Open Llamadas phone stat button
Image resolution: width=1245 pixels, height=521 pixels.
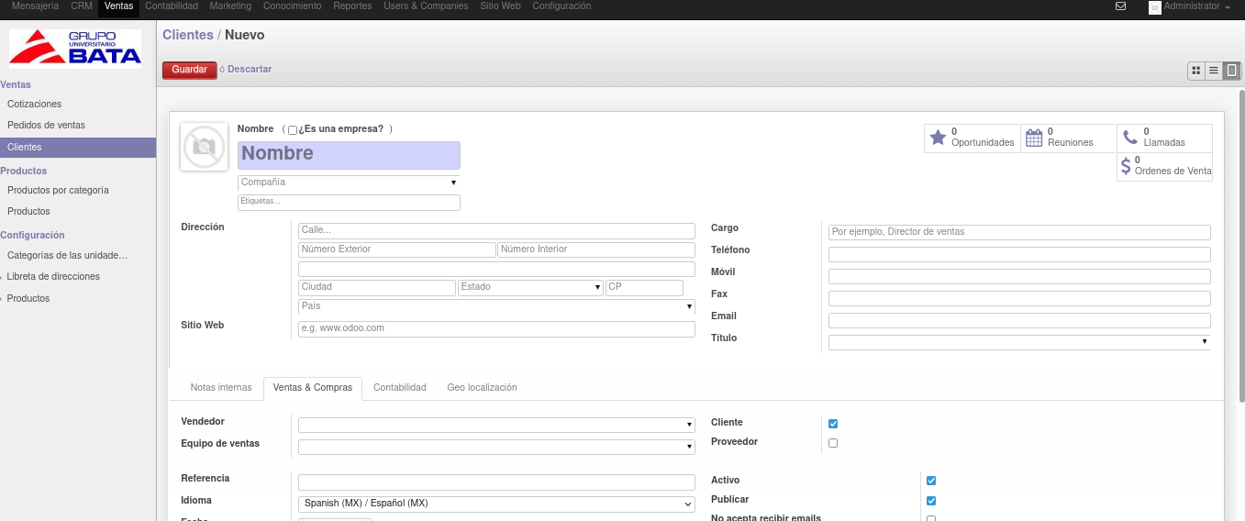pyautogui.click(x=1164, y=138)
